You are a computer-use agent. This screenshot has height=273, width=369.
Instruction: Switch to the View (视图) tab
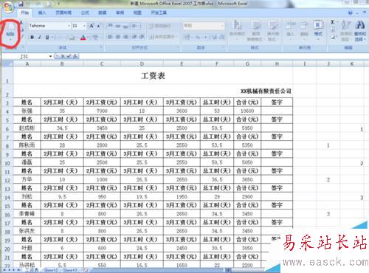(x=137, y=13)
